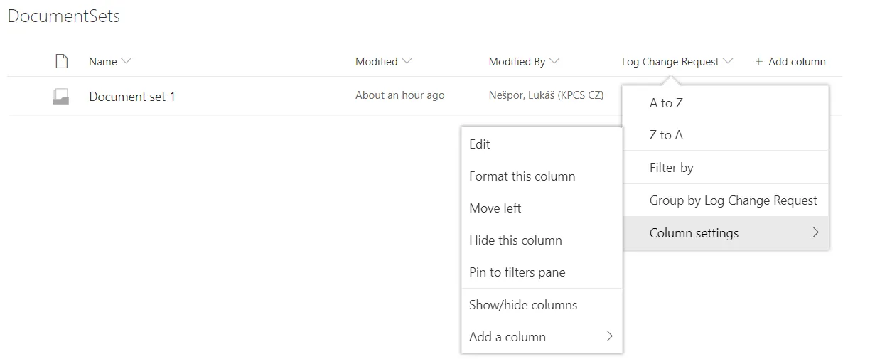Open the Modified column sort dropdown
This screenshot has width=870, height=359.
pyautogui.click(x=407, y=61)
